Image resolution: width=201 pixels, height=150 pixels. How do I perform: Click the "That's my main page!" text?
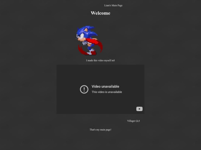click(x=100, y=130)
